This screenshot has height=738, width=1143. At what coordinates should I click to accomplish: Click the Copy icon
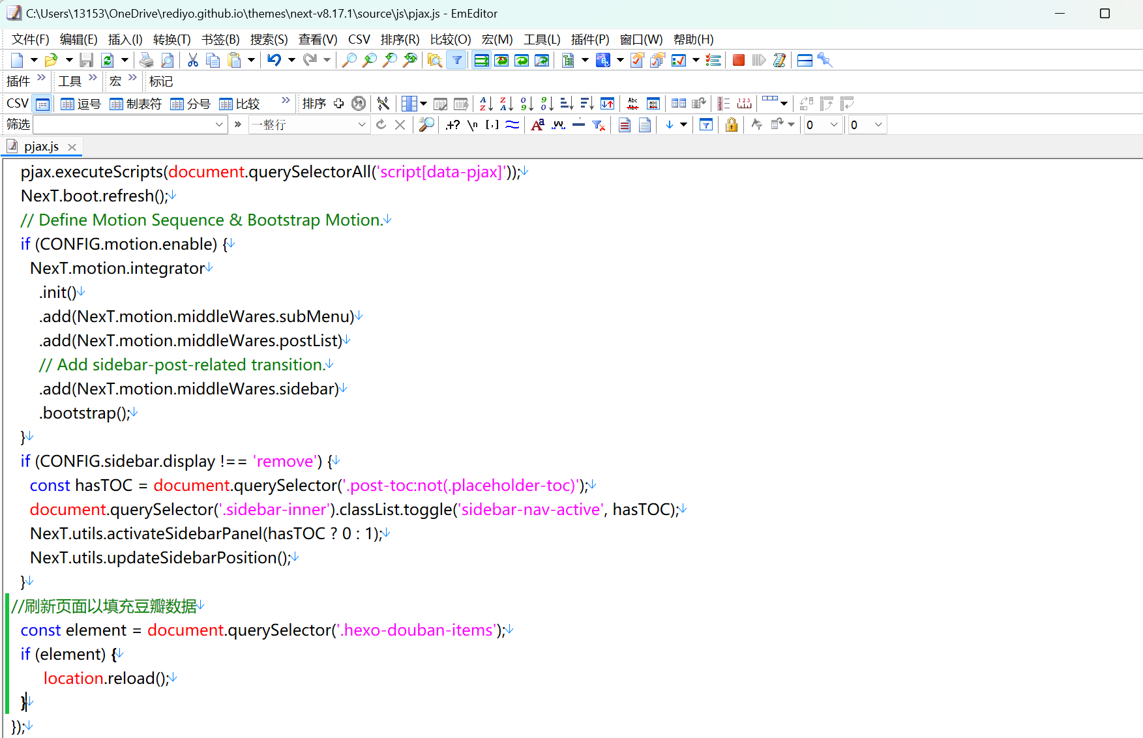coord(213,61)
